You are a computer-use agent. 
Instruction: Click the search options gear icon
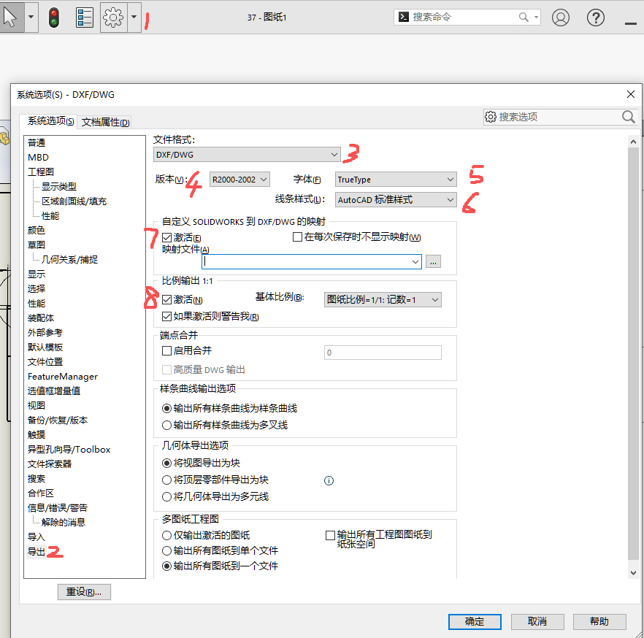491,117
